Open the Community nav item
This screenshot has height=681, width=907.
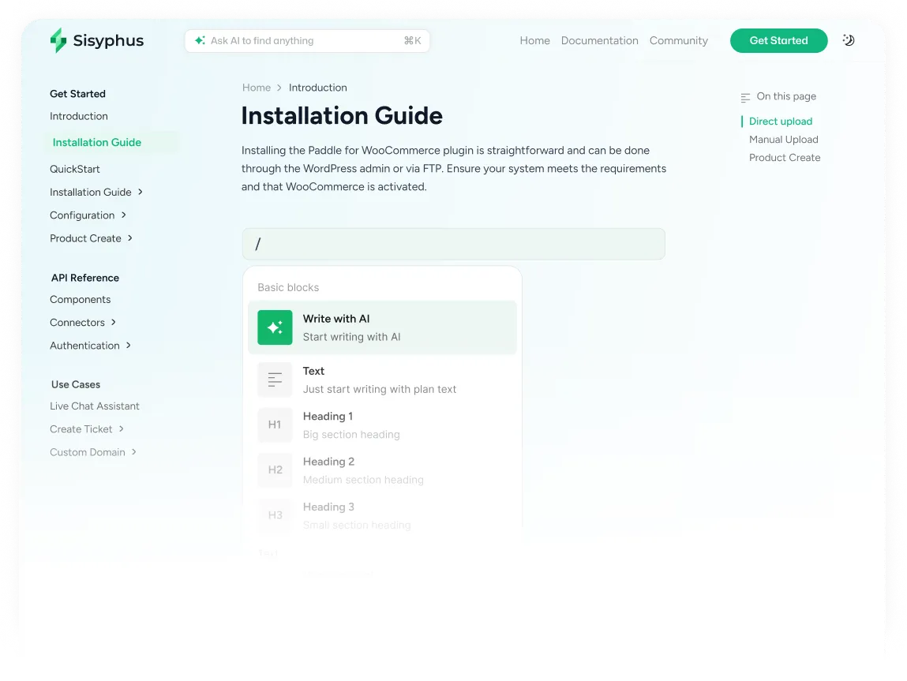pos(678,41)
